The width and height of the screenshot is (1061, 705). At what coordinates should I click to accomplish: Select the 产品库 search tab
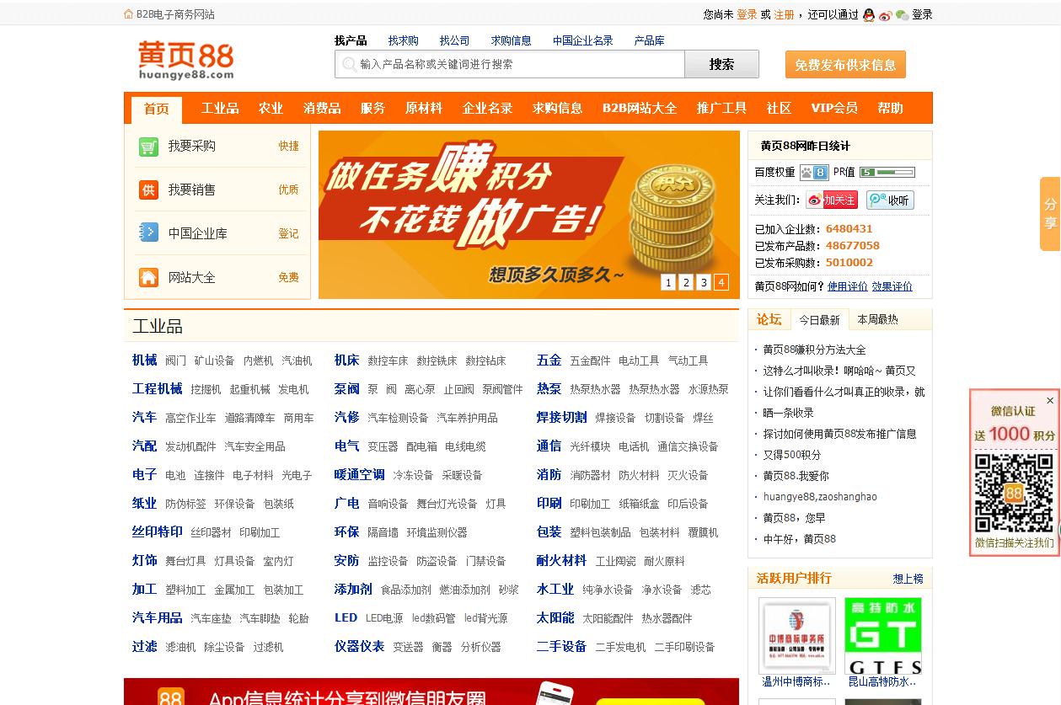[649, 40]
